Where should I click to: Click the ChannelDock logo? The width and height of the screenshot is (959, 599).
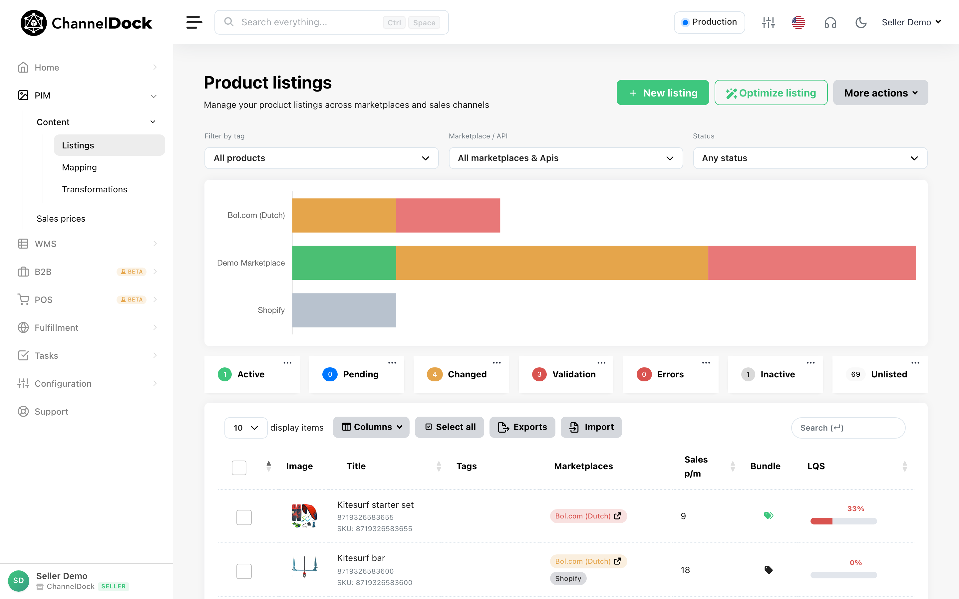tap(86, 23)
